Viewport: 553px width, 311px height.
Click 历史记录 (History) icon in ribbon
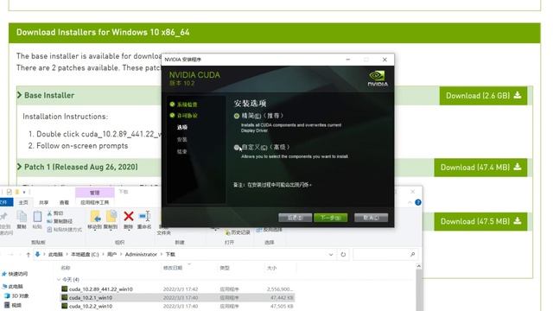point(228,232)
